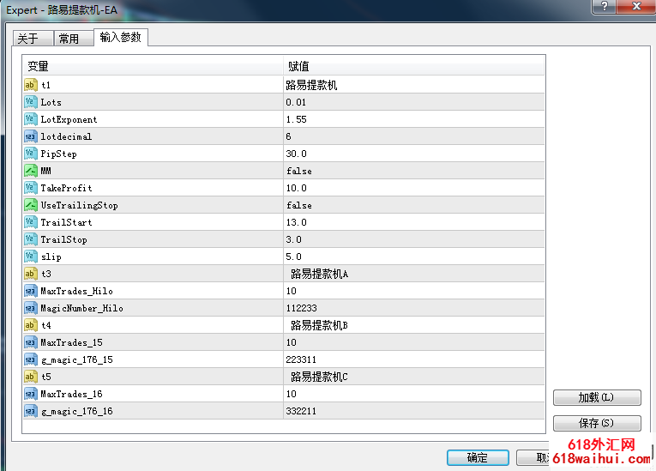This screenshot has width=656, height=471.
Task: Select the Lots value 0.01
Action: (296, 102)
